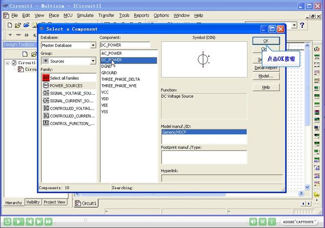This screenshot has height=228, width=325.
Task: Select the Circuit1 document tab
Action: [86, 203]
